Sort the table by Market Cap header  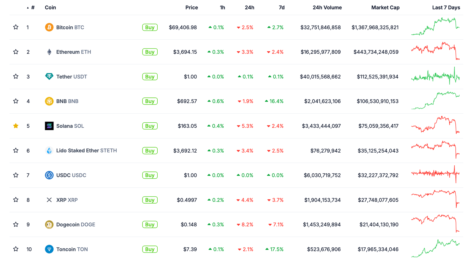coord(385,7)
